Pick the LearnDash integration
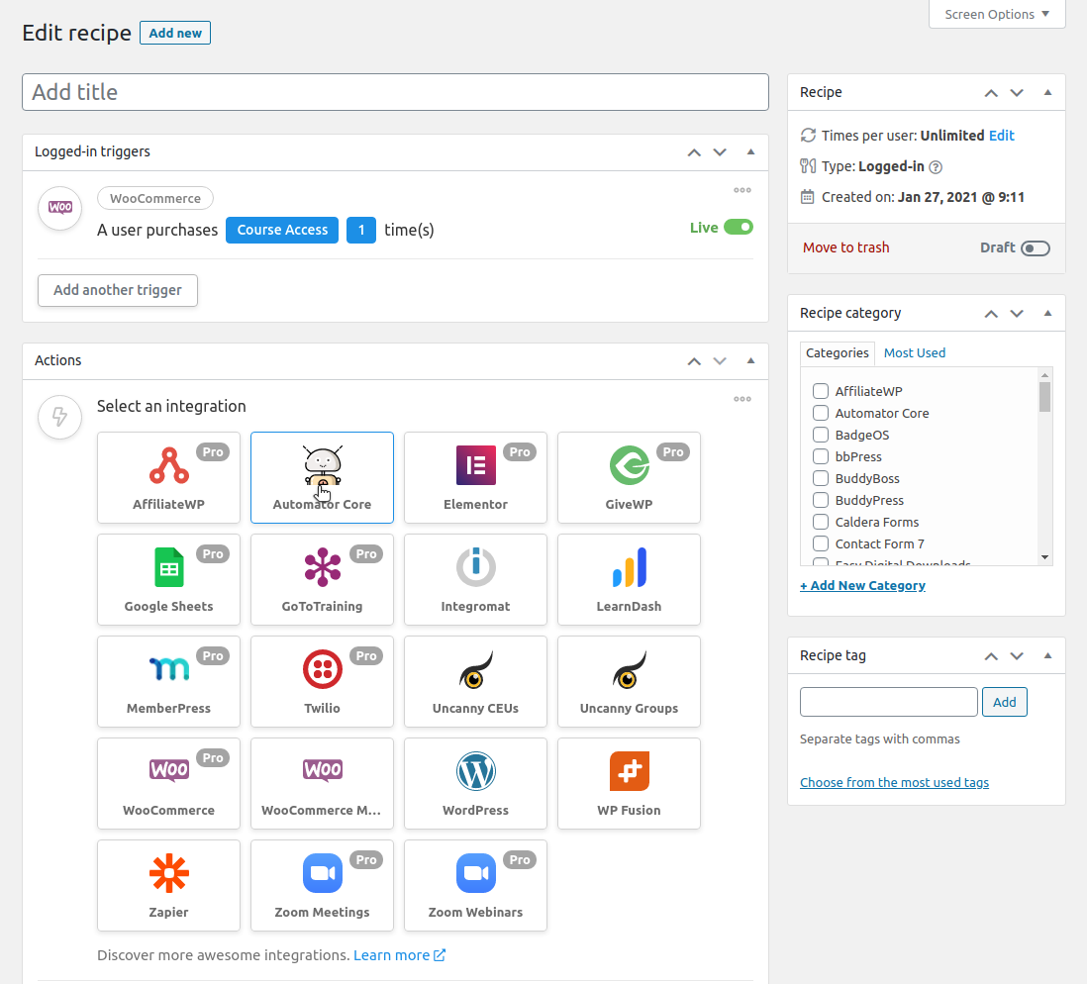 pyautogui.click(x=629, y=580)
